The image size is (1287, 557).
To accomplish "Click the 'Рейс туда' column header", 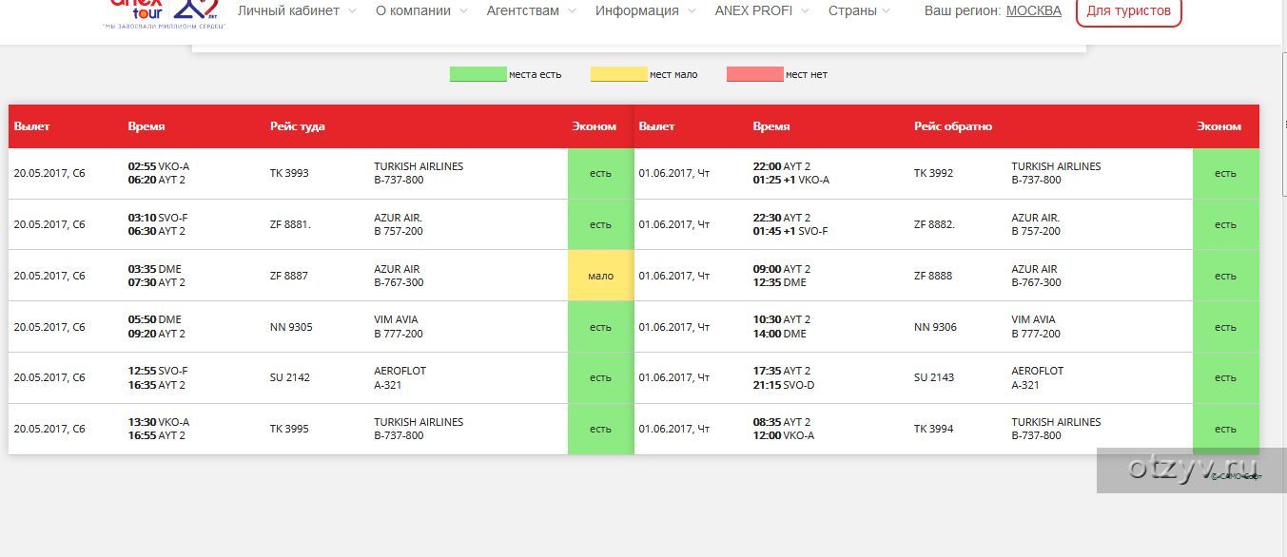I will [298, 126].
